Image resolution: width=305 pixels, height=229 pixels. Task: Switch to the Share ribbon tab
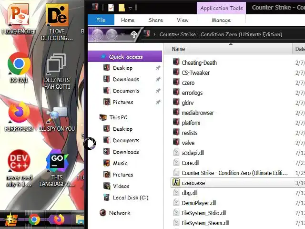point(156,20)
